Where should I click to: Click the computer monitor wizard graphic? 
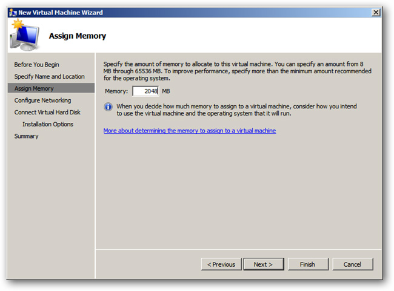(25, 35)
